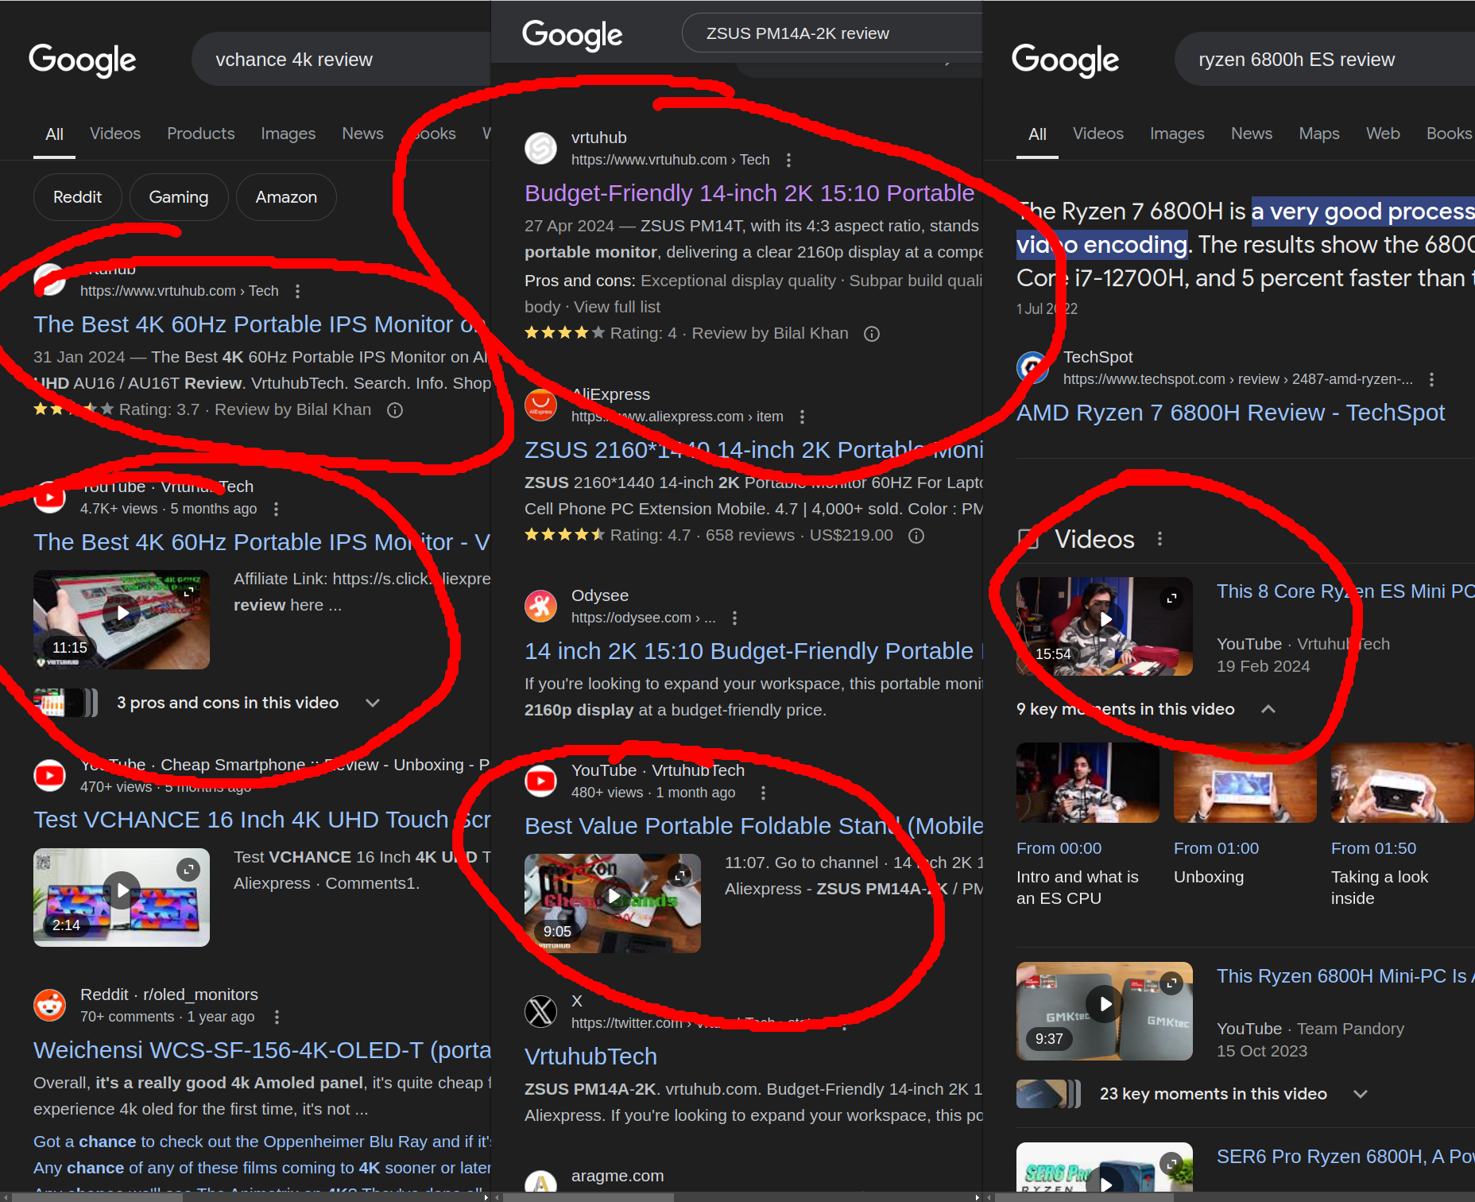The height and width of the screenshot is (1202, 1475).
Task: Click the Reddit filter chip
Action: (77, 197)
